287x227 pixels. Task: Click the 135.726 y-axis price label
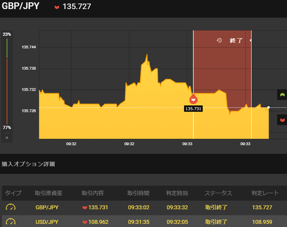(x=29, y=111)
